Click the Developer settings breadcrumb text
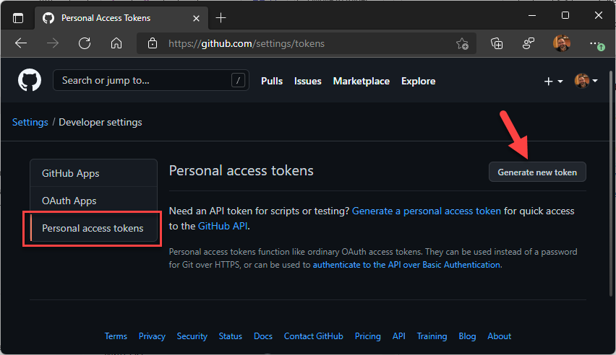This screenshot has width=616, height=355. [100, 123]
